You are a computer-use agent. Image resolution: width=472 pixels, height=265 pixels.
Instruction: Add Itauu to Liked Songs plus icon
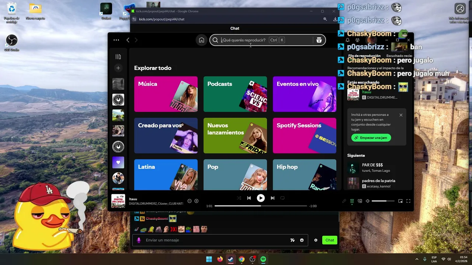197,201
